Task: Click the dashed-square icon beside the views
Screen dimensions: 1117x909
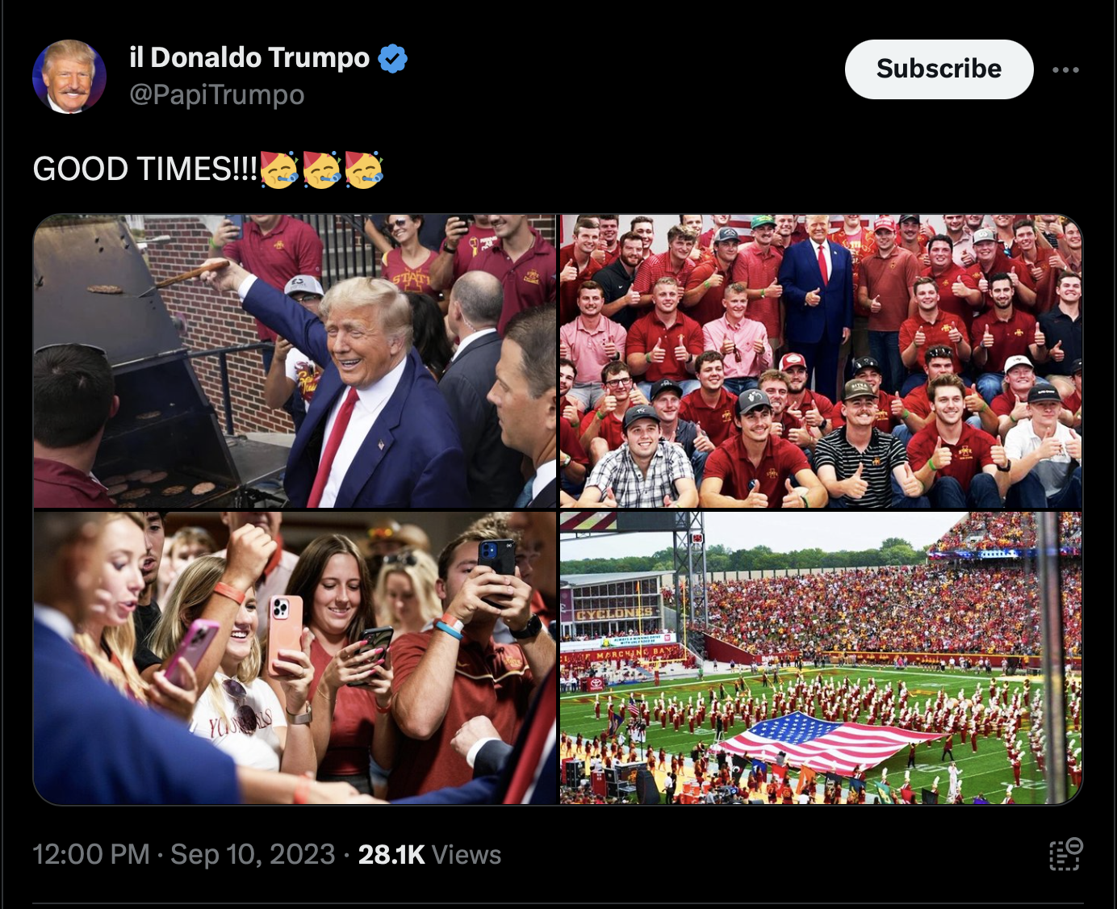Action: [1065, 854]
